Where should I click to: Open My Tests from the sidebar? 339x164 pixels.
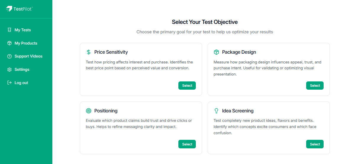(x=23, y=30)
